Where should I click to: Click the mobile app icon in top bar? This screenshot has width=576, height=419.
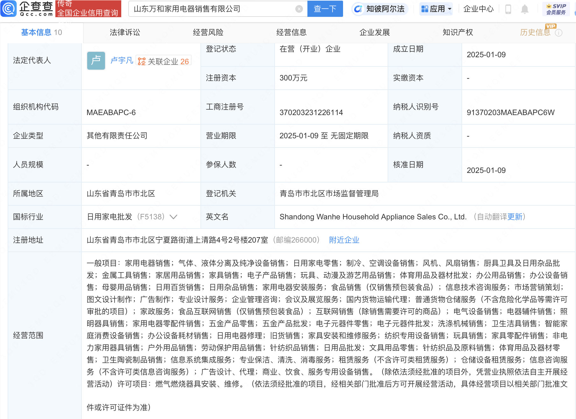coord(508,9)
